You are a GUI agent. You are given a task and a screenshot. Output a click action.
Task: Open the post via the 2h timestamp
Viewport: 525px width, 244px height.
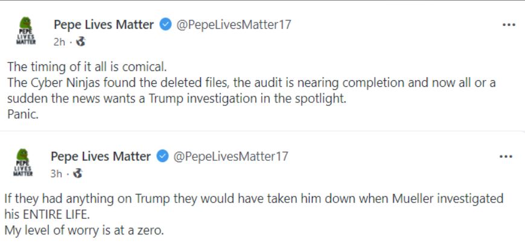(x=59, y=42)
